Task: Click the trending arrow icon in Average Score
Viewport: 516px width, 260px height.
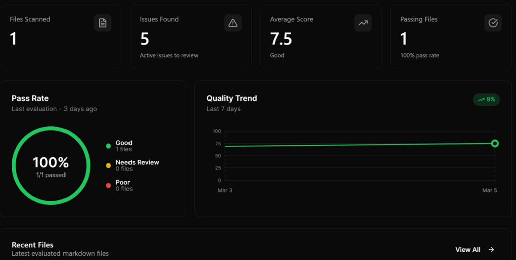Action: 363,23
